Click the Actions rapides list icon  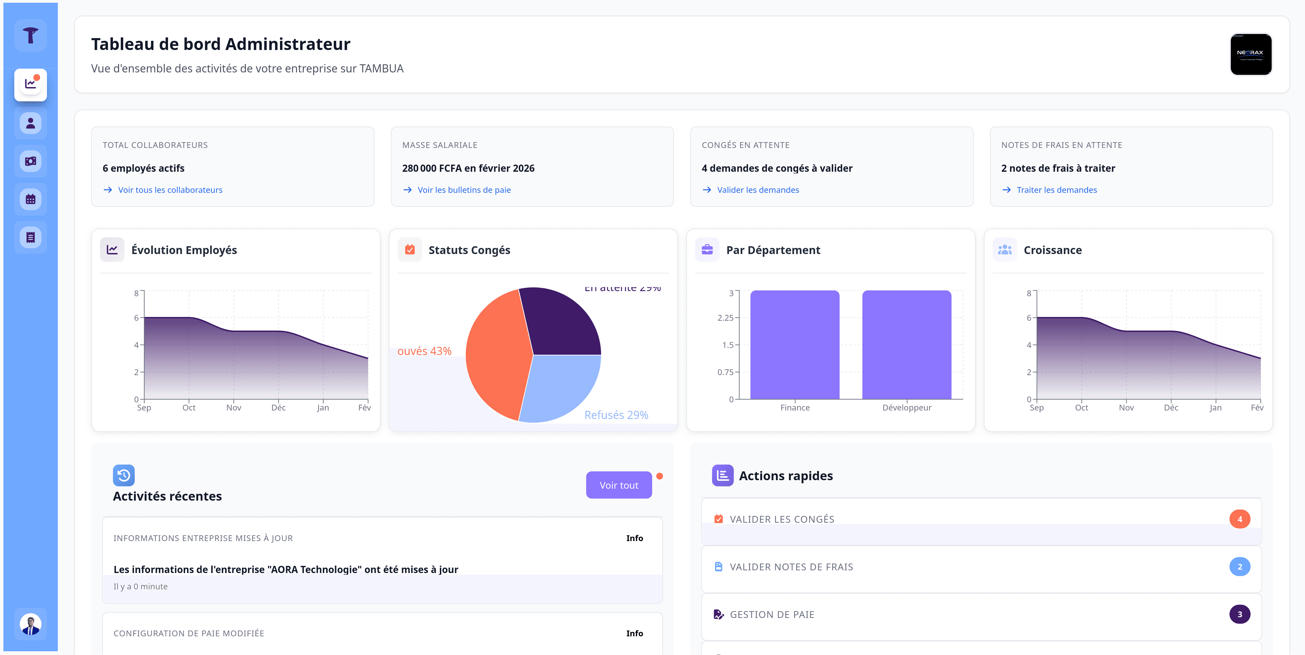click(723, 475)
